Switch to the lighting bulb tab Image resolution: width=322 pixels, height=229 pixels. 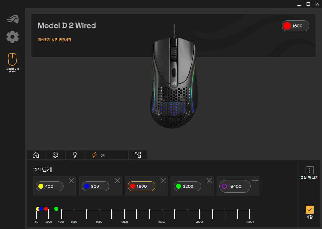[x=75, y=155]
